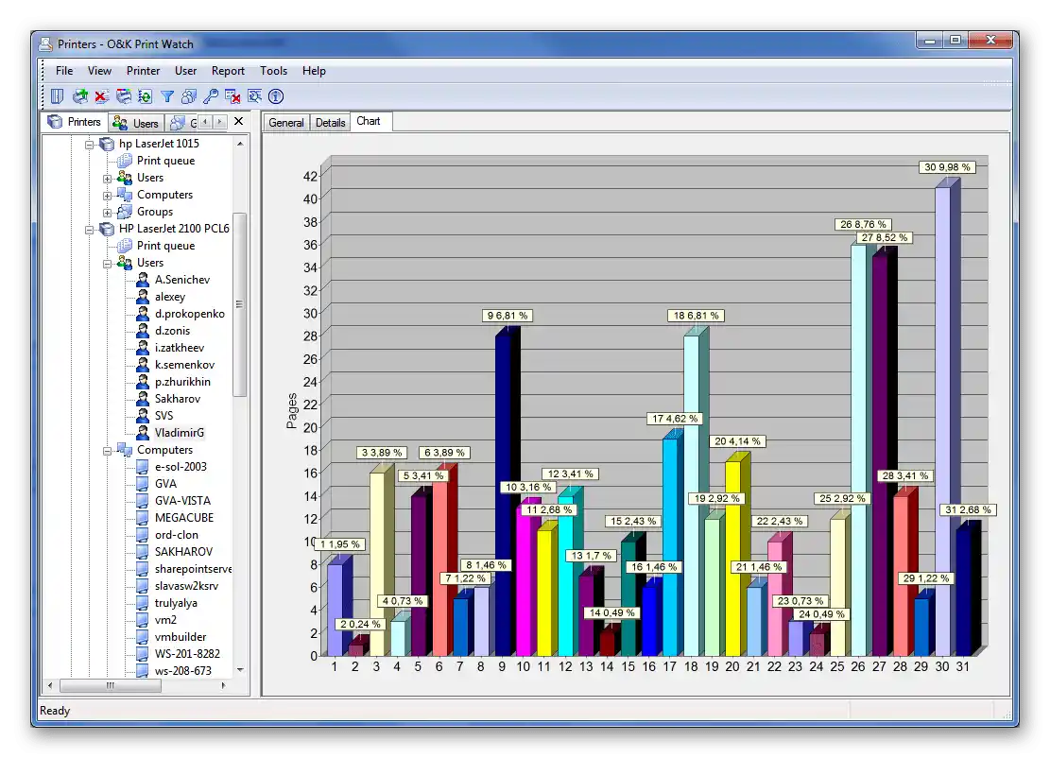Click the form with red X icon
Image resolution: width=1050 pixels, height=758 pixels.
(x=232, y=96)
